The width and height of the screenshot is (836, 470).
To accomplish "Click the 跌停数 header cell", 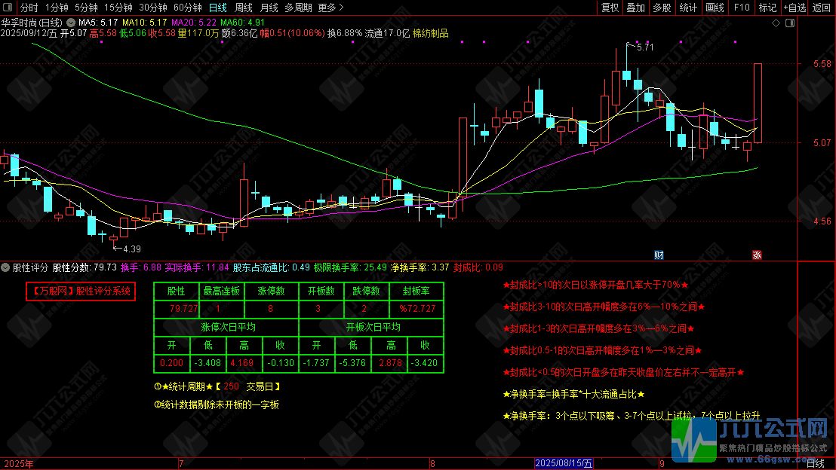I will tap(366, 291).
